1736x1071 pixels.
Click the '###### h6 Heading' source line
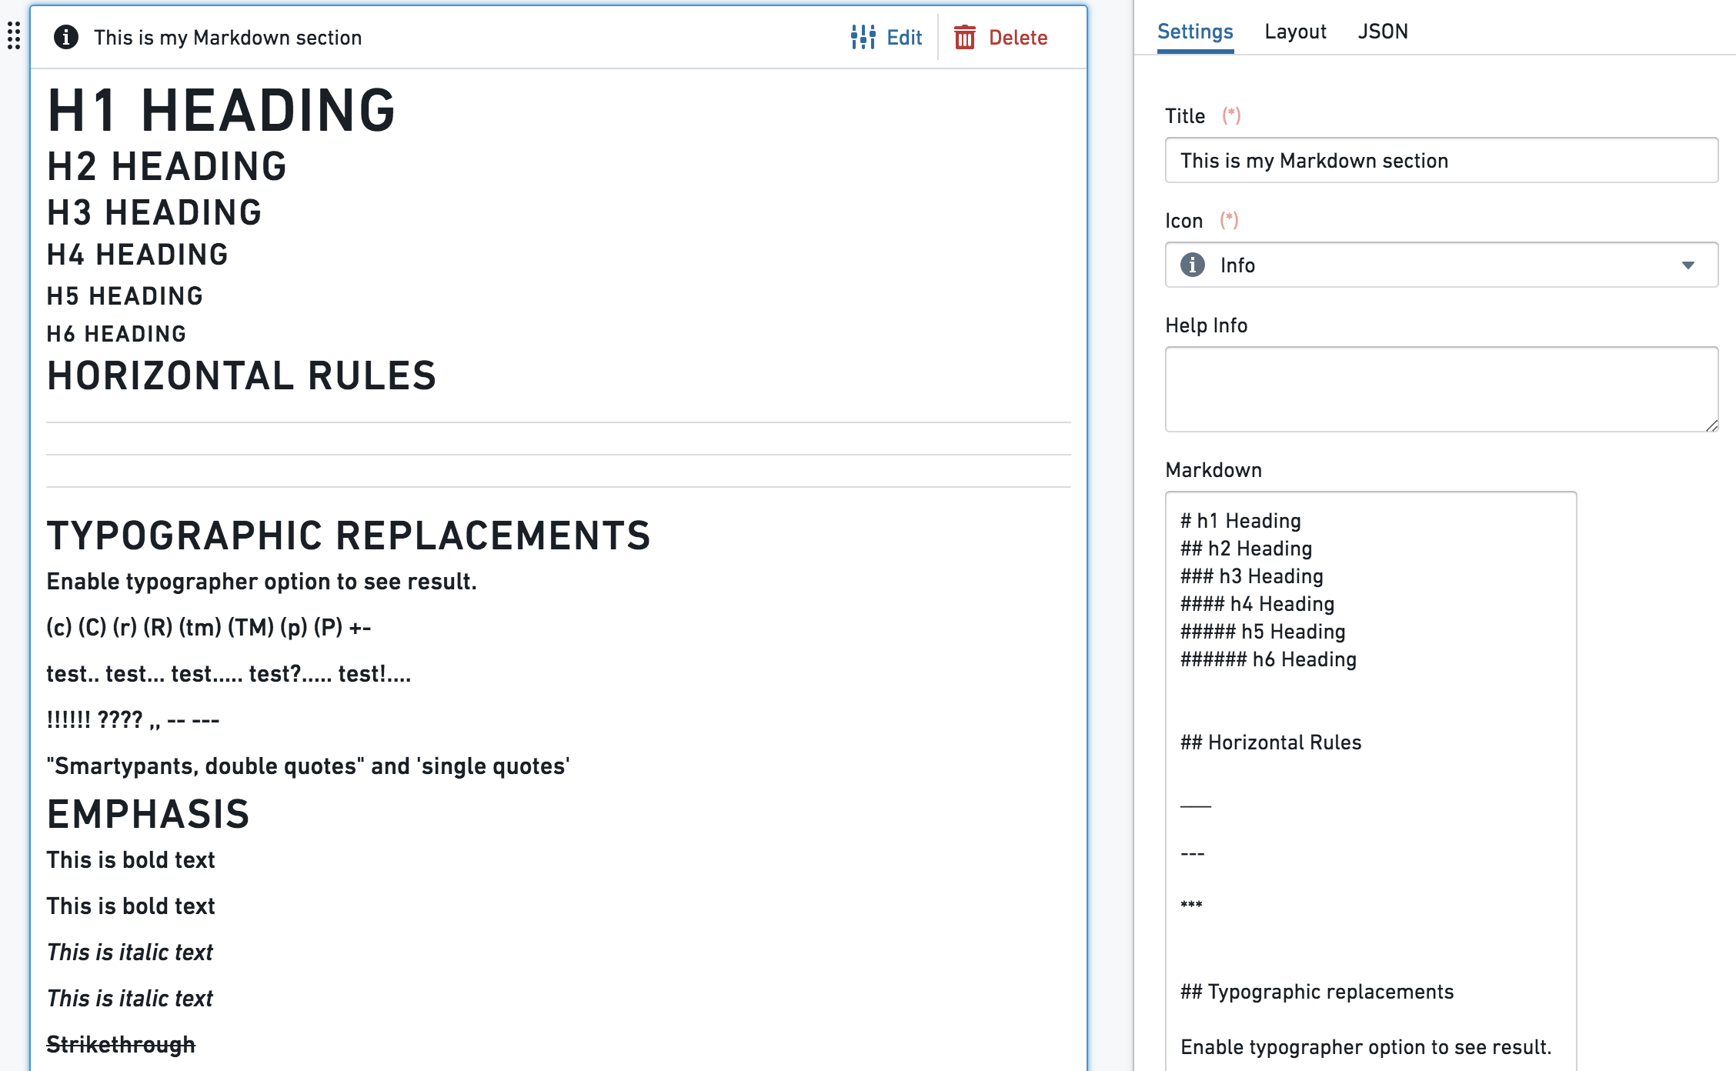click(x=1268, y=659)
